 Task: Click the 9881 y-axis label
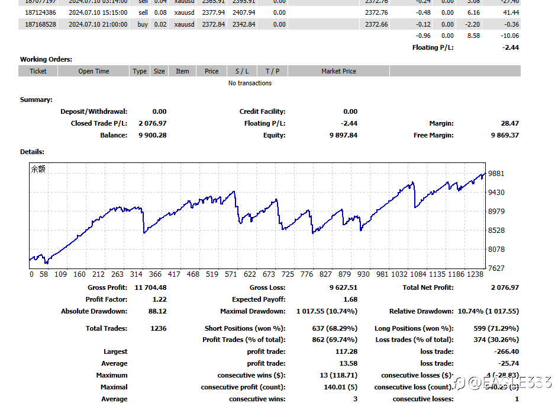[x=496, y=173]
